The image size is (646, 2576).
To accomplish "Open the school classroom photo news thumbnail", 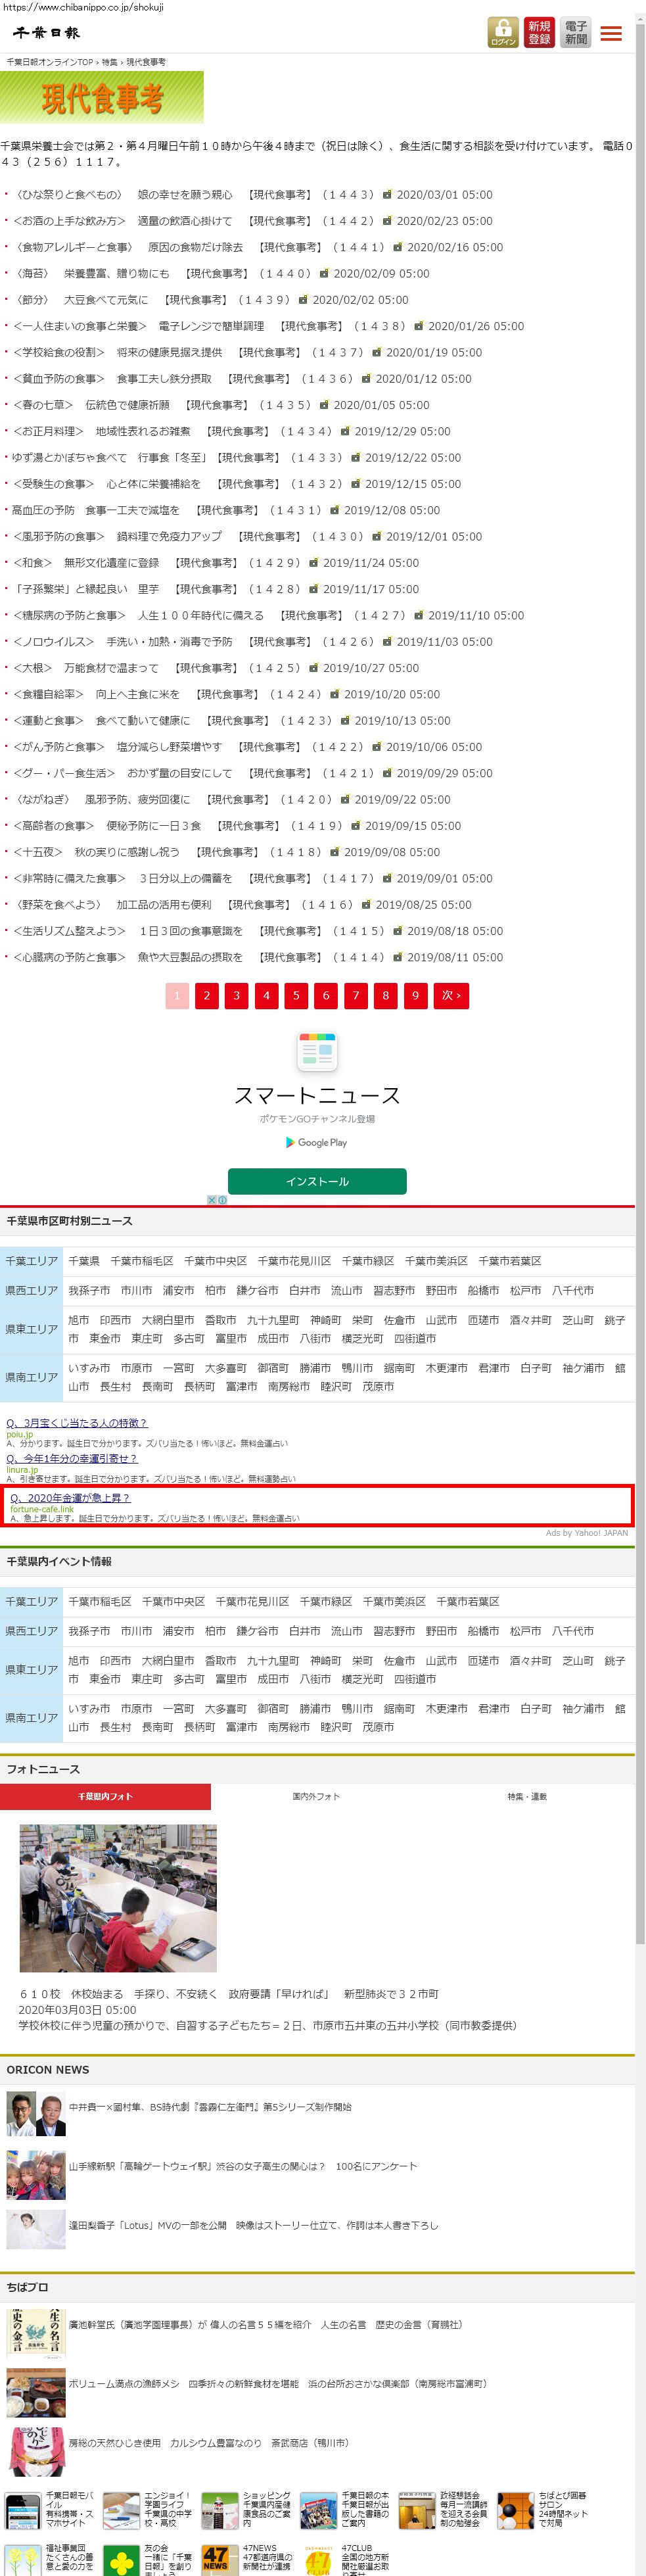I will click(118, 1897).
